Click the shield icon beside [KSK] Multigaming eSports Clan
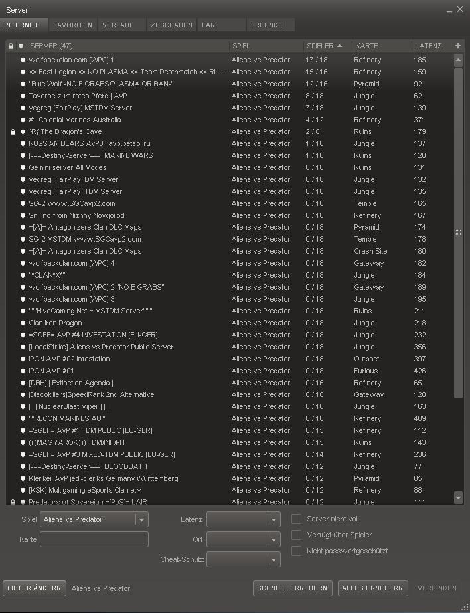 tap(23, 490)
